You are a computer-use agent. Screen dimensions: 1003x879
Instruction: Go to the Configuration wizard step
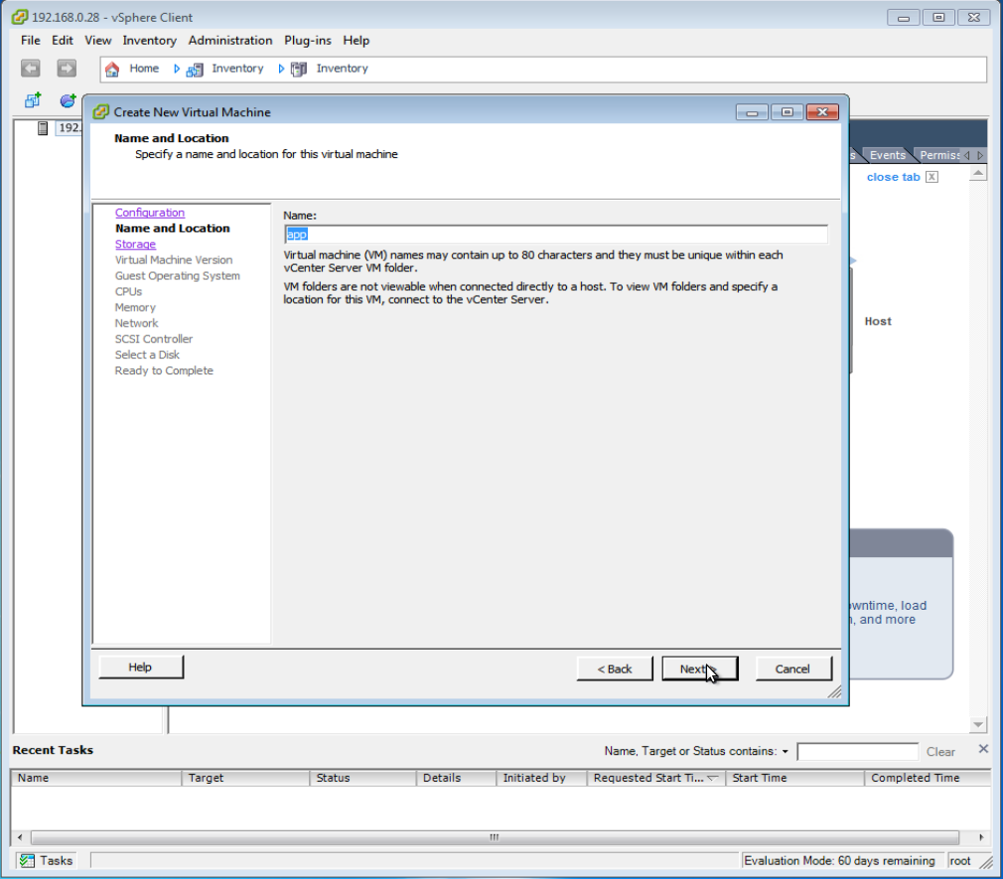click(x=150, y=213)
